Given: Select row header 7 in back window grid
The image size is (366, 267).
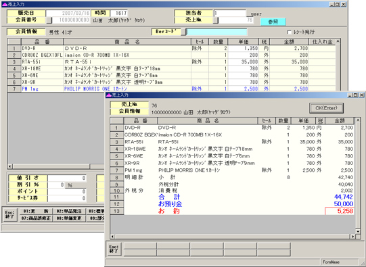Looking at the screenshot, I should coord(14,89).
